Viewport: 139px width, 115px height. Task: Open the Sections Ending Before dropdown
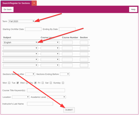[x=65, y=74]
